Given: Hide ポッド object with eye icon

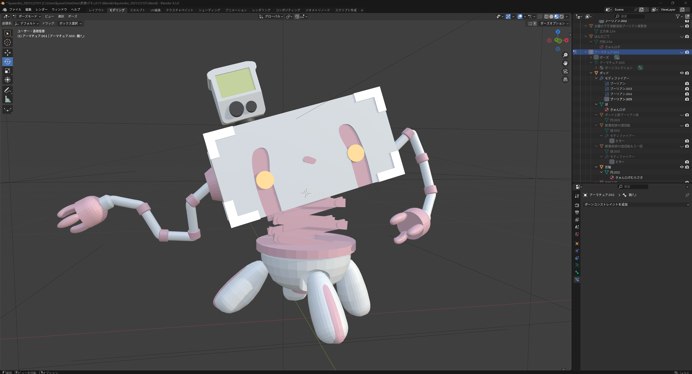Looking at the screenshot, I should tap(681, 73).
